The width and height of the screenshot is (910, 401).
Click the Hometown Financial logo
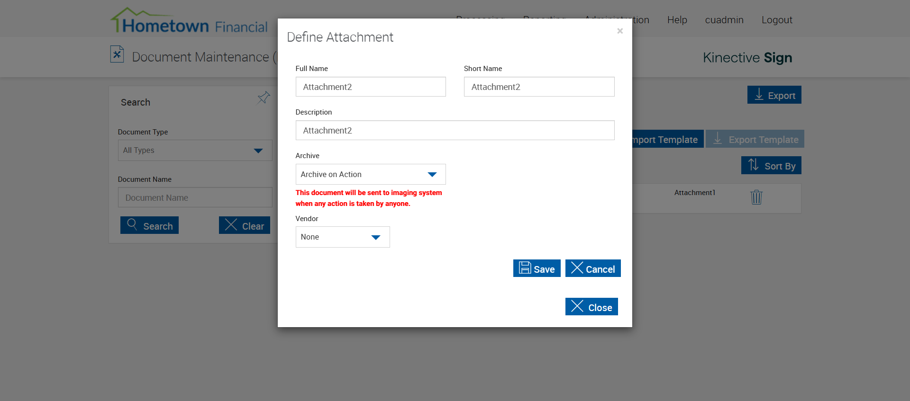point(190,22)
